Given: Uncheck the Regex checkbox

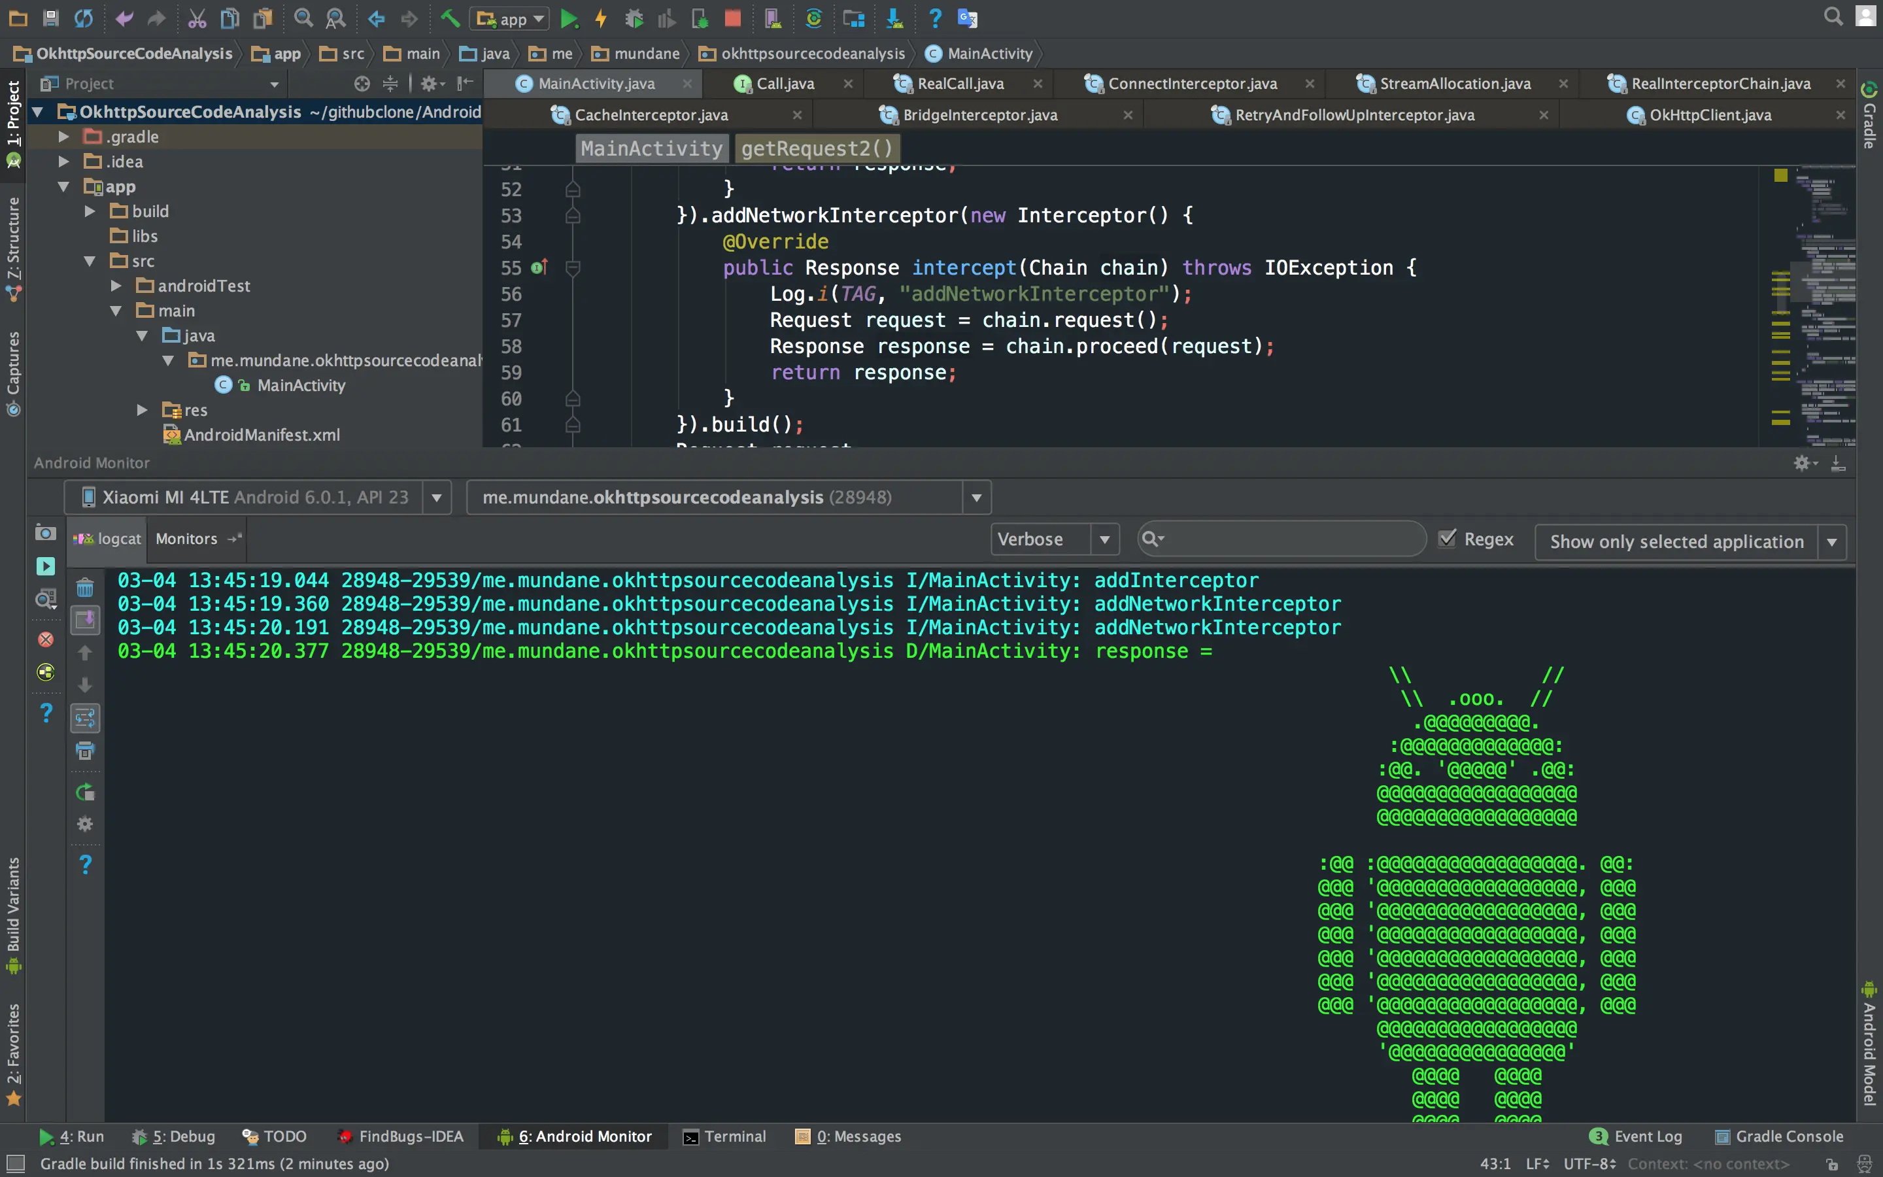Looking at the screenshot, I should 1448,539.
